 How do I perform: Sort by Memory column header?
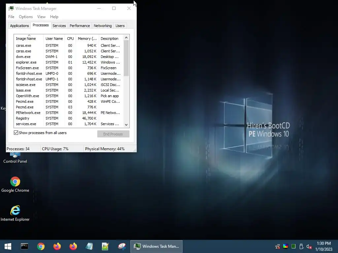tap(87, 39)
